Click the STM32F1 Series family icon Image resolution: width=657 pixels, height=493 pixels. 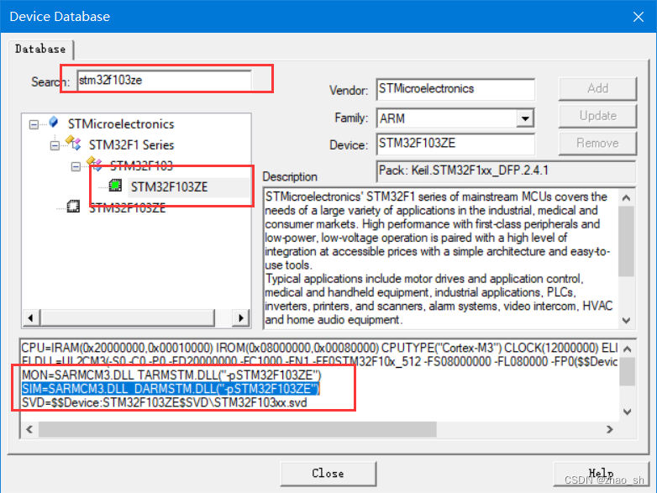[x=73, y=143]
